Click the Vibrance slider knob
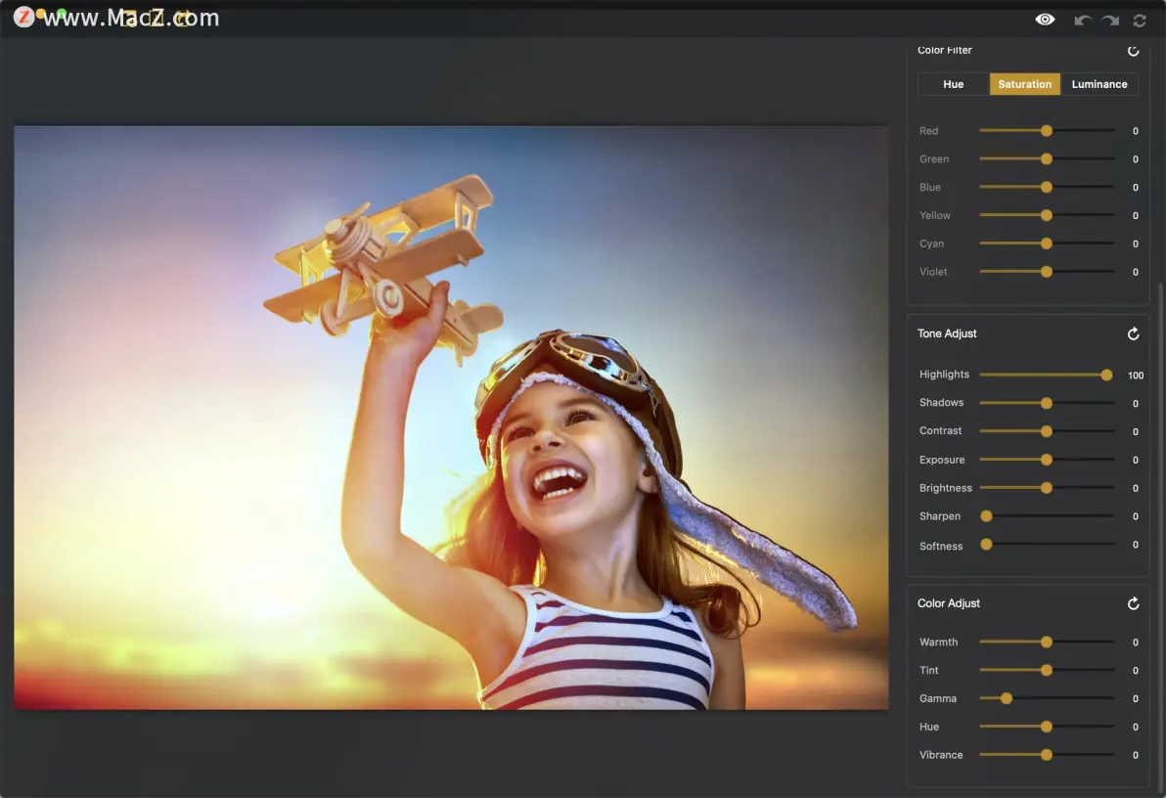The height and width of the screenshot is (798, 1166). [1046, 755]
